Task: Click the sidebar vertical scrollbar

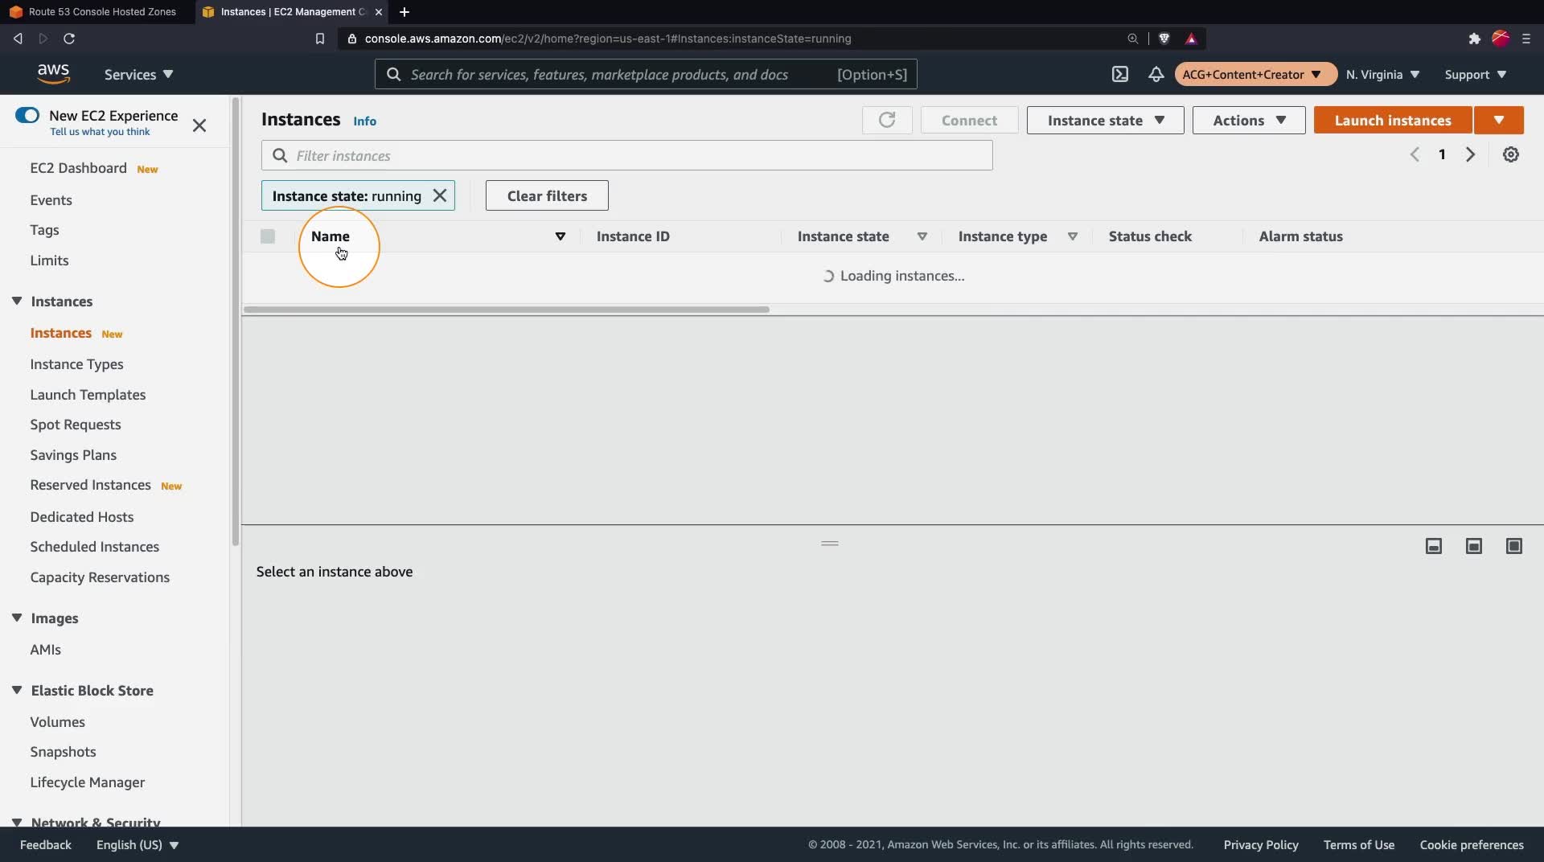Action: pyautogui.click(x=236, y=322)
